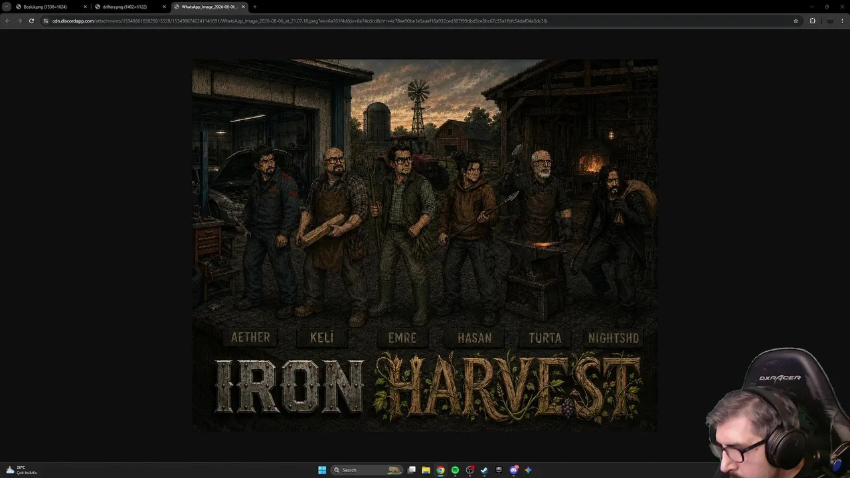Open the Chrome three-dot menu

[x=843, y=21]
